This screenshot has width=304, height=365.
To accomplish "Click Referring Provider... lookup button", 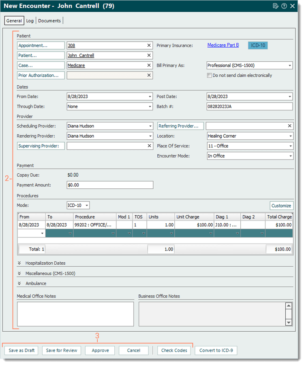I will point(181,126).
